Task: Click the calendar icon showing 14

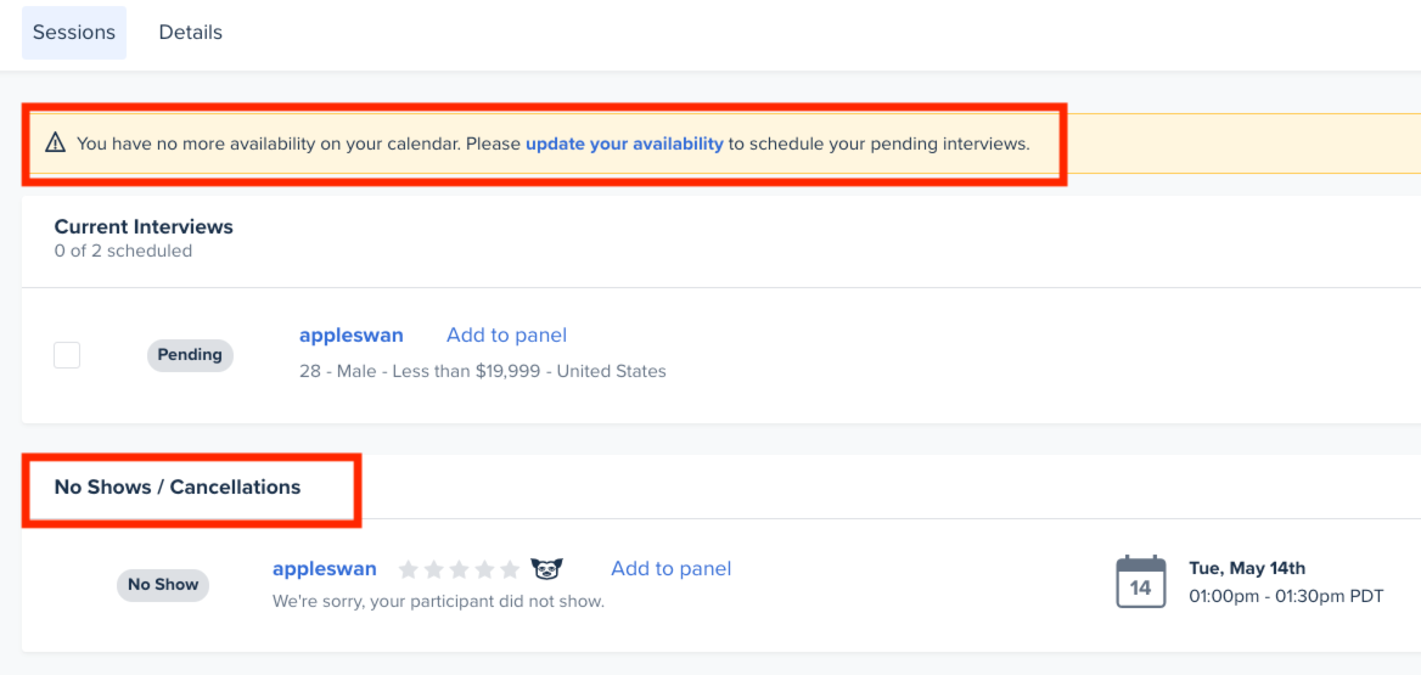Action: click(x=1140, y=582)
